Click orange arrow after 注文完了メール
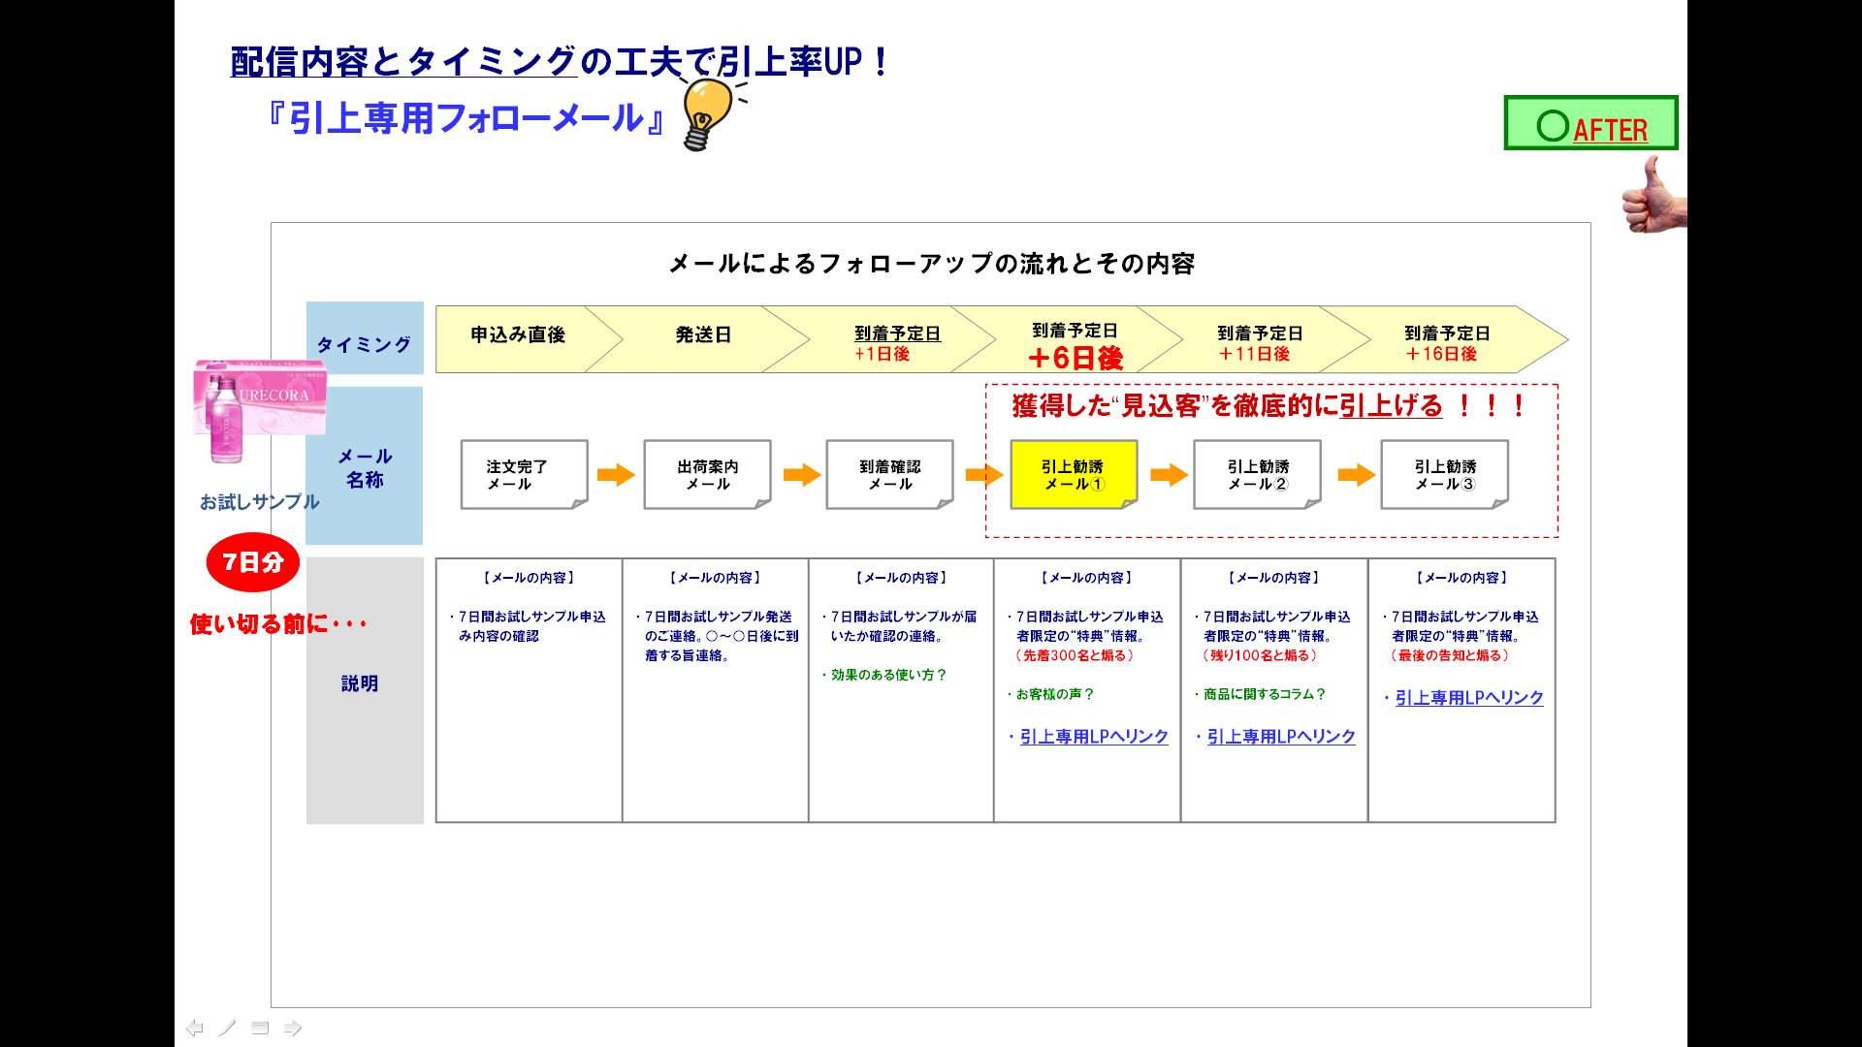1862x1047 pixels. click(x=616, y=474)
